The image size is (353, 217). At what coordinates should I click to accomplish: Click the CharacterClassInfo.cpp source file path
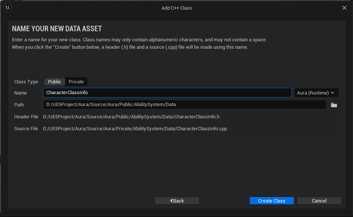(x=135, y=129)
